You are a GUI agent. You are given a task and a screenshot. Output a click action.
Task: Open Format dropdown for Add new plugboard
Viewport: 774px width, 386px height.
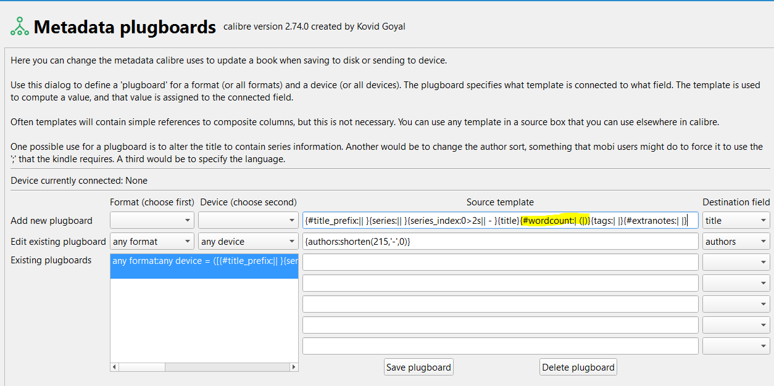pos(152,220)
